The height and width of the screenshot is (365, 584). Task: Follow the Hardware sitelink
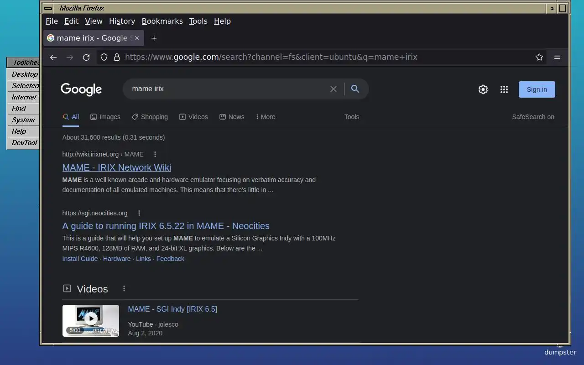coord(117,259)
